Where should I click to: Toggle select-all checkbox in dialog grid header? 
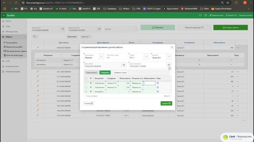coord(86,78)
